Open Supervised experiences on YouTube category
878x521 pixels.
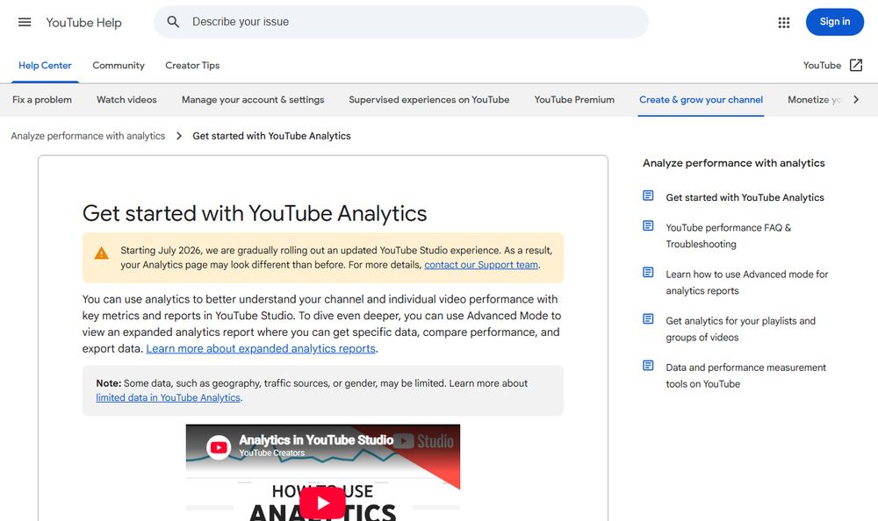click(x=429, y=100)
